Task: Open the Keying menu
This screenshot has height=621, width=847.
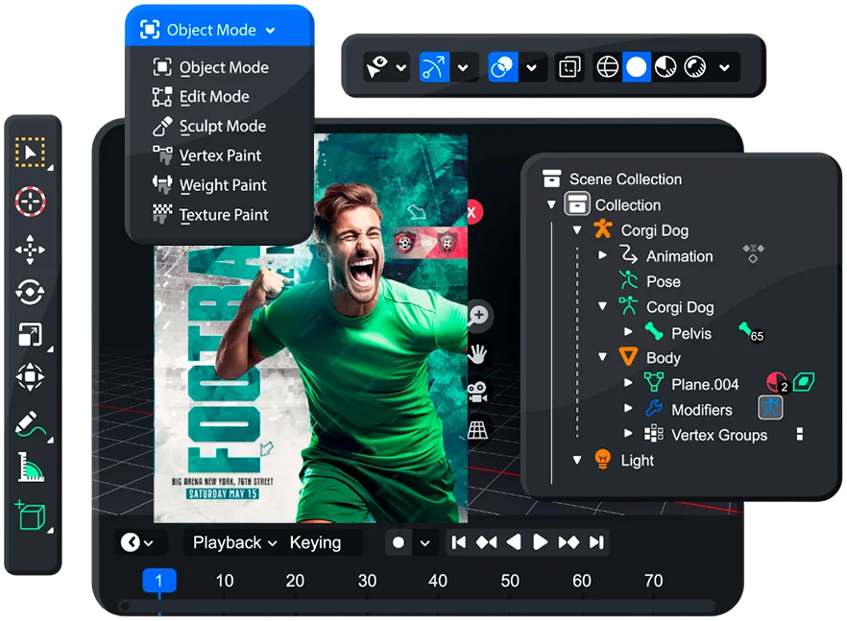Action: 315,543
